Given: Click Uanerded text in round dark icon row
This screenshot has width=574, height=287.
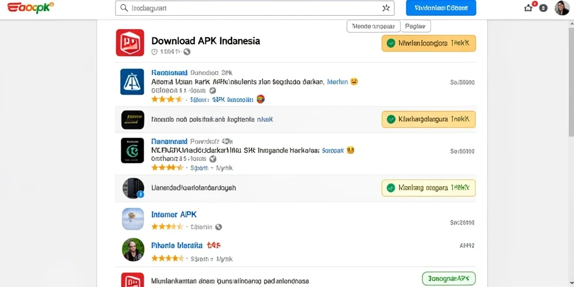Looking at the screenshot, I should tap(193, 188).
